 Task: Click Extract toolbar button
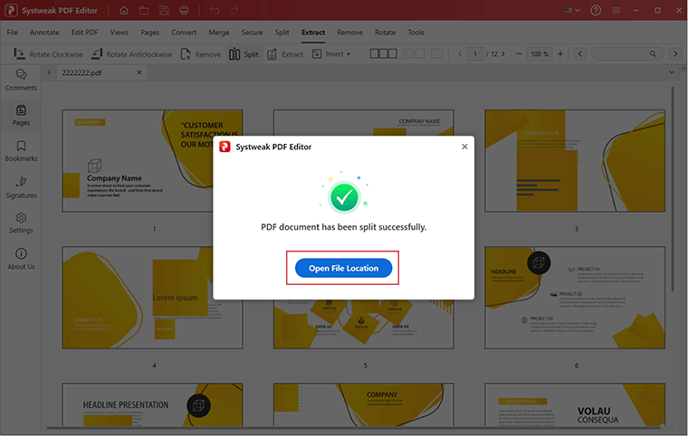[285, 54]
